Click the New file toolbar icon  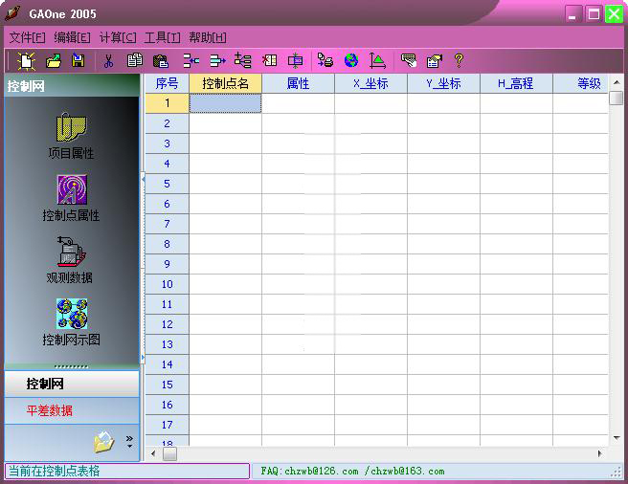(27, 61)
